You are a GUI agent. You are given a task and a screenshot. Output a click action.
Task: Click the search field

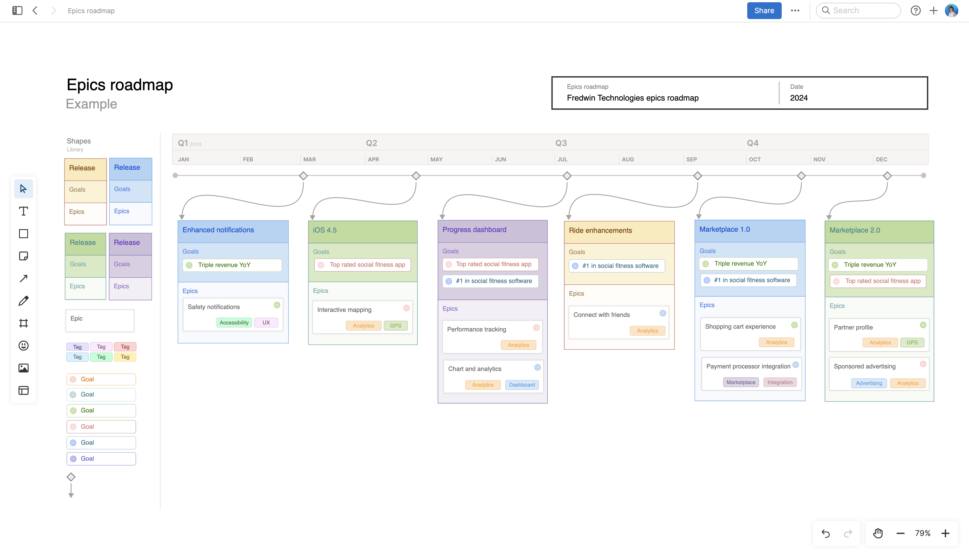point(859,10)
